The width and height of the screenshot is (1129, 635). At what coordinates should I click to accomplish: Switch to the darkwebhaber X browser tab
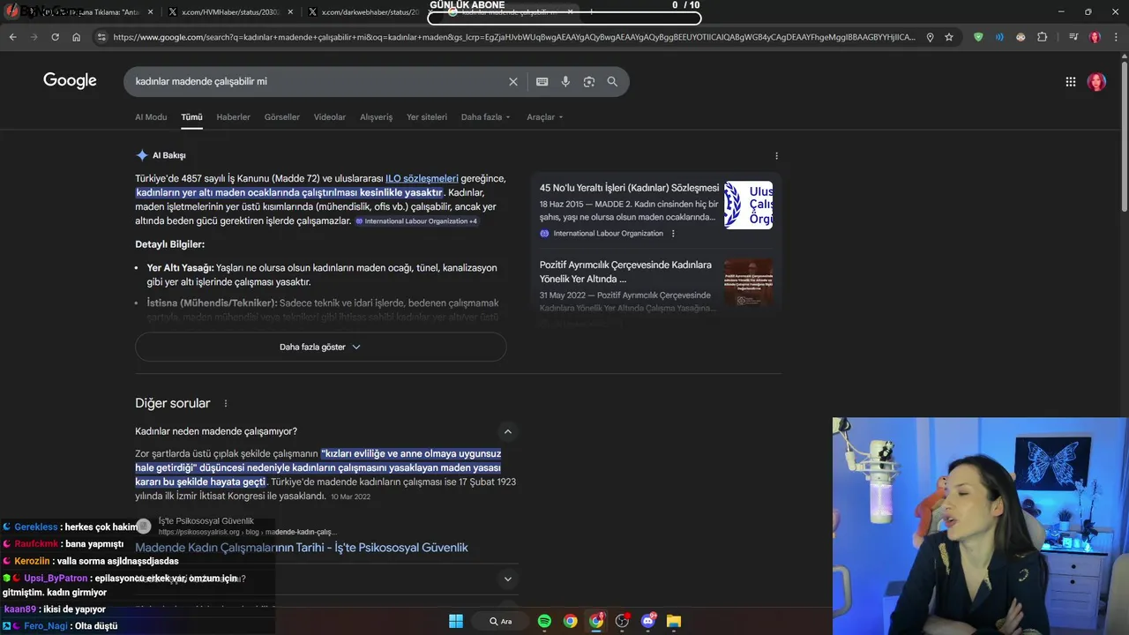tap(368, 12)
